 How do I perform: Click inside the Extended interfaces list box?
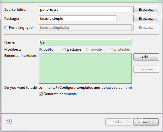[85, 68]
